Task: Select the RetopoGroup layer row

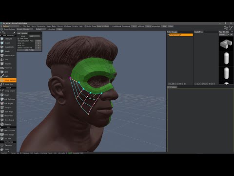Action: click(181, 35)
